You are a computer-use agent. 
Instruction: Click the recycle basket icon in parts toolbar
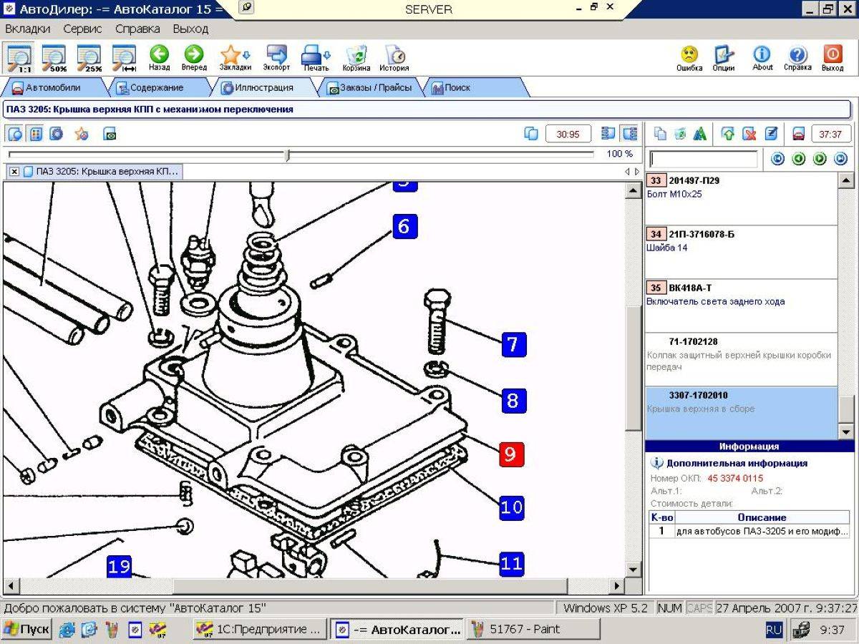pyautogui.click(x=680, y=134)
